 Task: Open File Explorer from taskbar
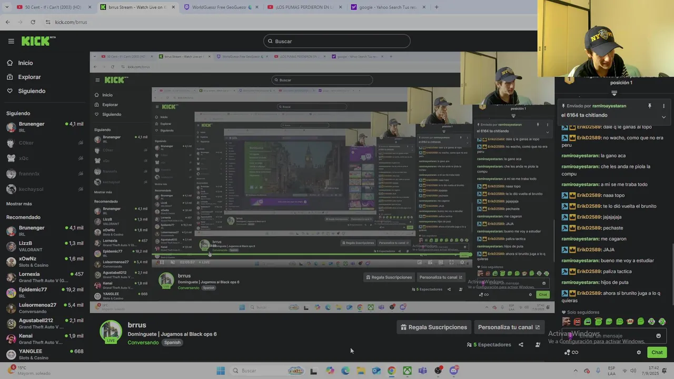click(x=361, y=371)
